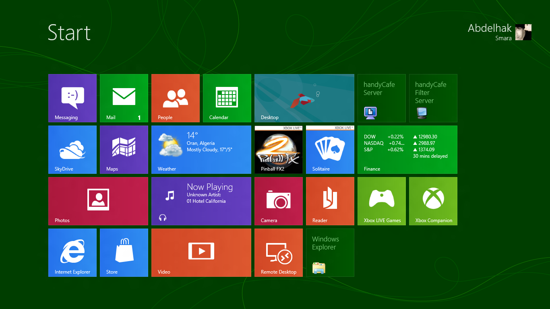550x309 pixels.
Task: Open the Now Playing music tile
Action: point(201,201)
